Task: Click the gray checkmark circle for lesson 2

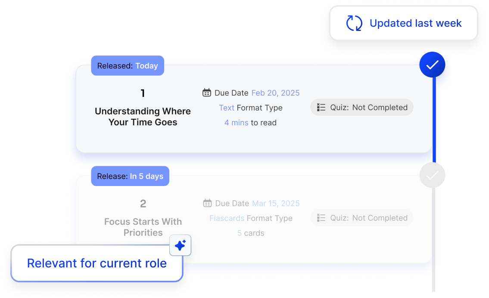Action: 432,175
